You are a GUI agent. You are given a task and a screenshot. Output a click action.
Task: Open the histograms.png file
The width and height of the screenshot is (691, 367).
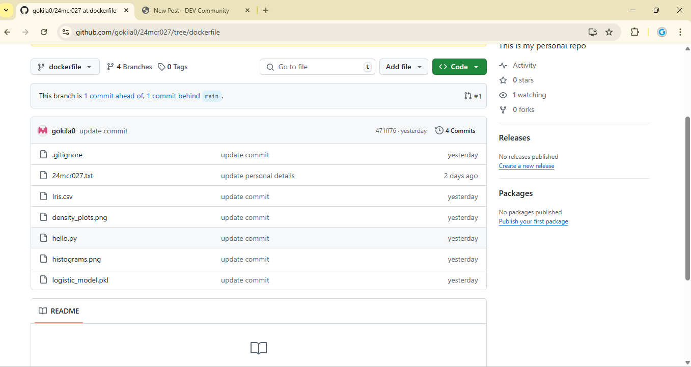(76, 259)
